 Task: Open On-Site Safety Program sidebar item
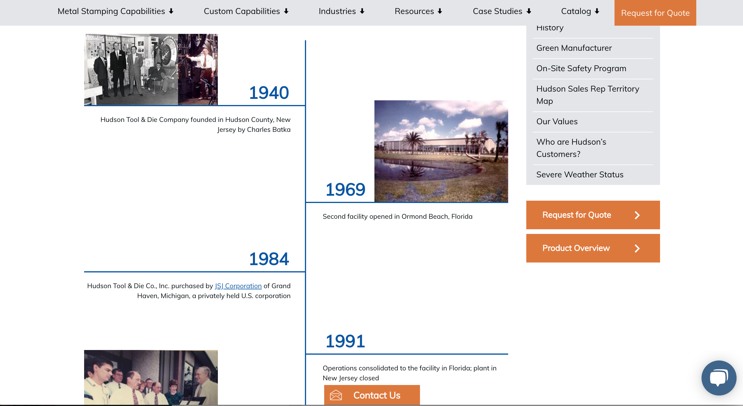[581, 69]
